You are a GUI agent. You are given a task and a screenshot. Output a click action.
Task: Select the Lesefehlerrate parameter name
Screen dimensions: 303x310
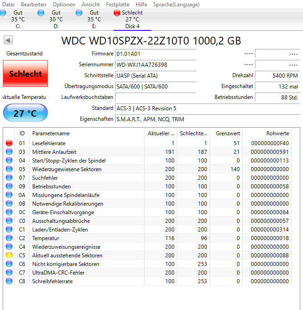[x=49, y=143]
